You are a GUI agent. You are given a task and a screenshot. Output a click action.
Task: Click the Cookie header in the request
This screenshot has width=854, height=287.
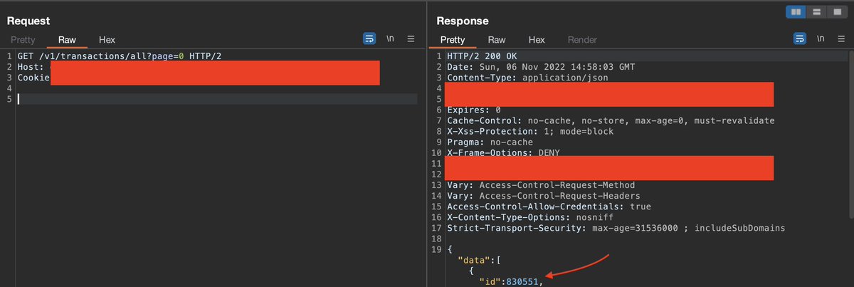(33, 78)
